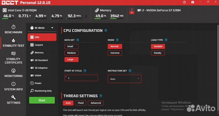The height and width of the screenshot is (116, 219).
Task: Click the Stability Test flame icon
Action: [13, 40]
